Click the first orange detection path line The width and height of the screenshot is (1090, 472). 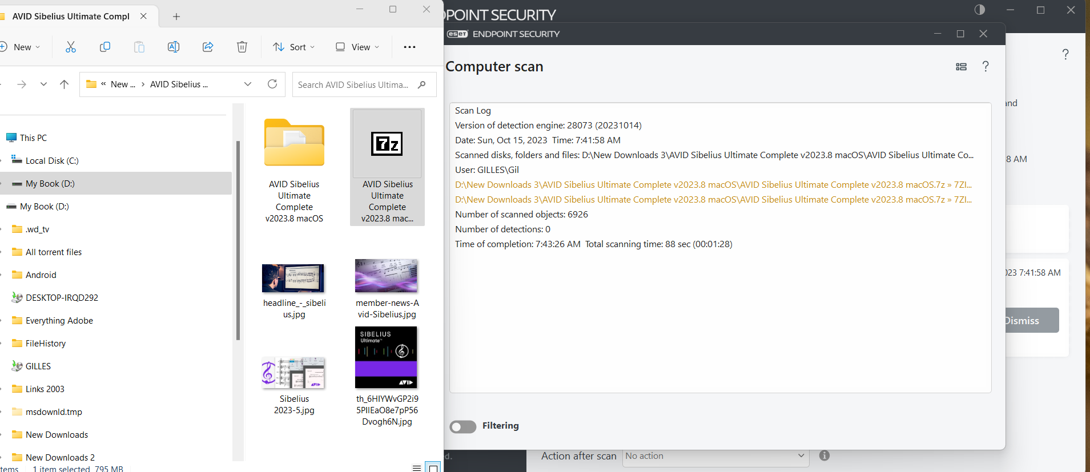click(x=713, y=184)
